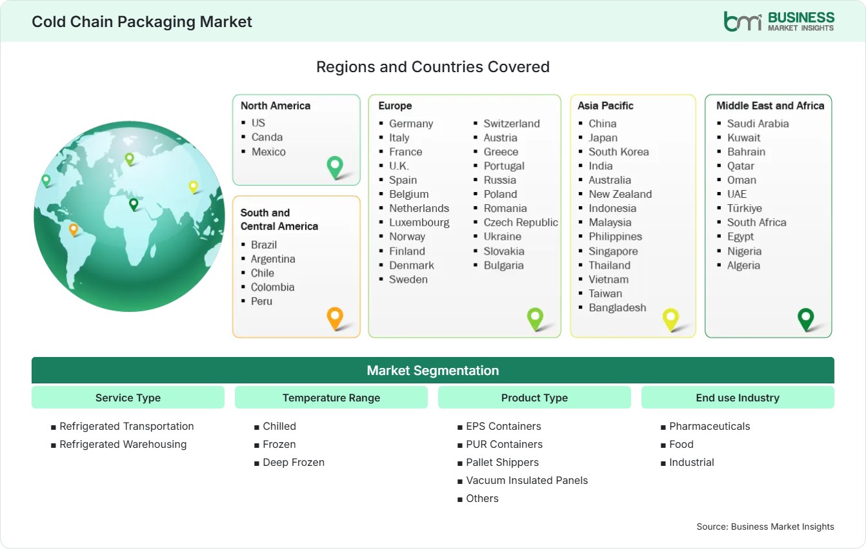This screenshot has width=866, height=549.
Task: Click the Business Market Insights logo
Action: tap(779, 21)
